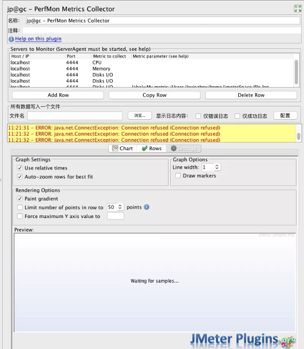Focus the 注释 comment field

[162, 31]
